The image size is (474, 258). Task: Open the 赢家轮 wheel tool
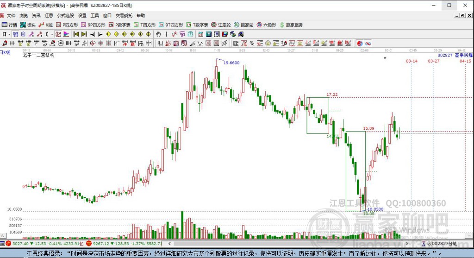pos(243,25)
